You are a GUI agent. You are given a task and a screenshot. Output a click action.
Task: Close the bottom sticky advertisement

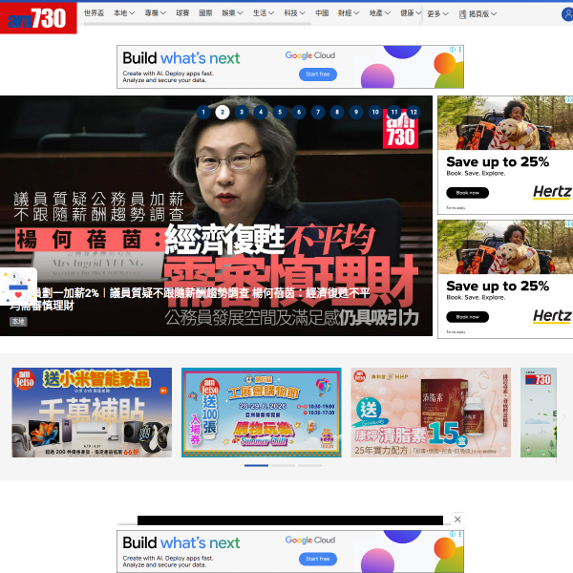(x=457, y=520)
